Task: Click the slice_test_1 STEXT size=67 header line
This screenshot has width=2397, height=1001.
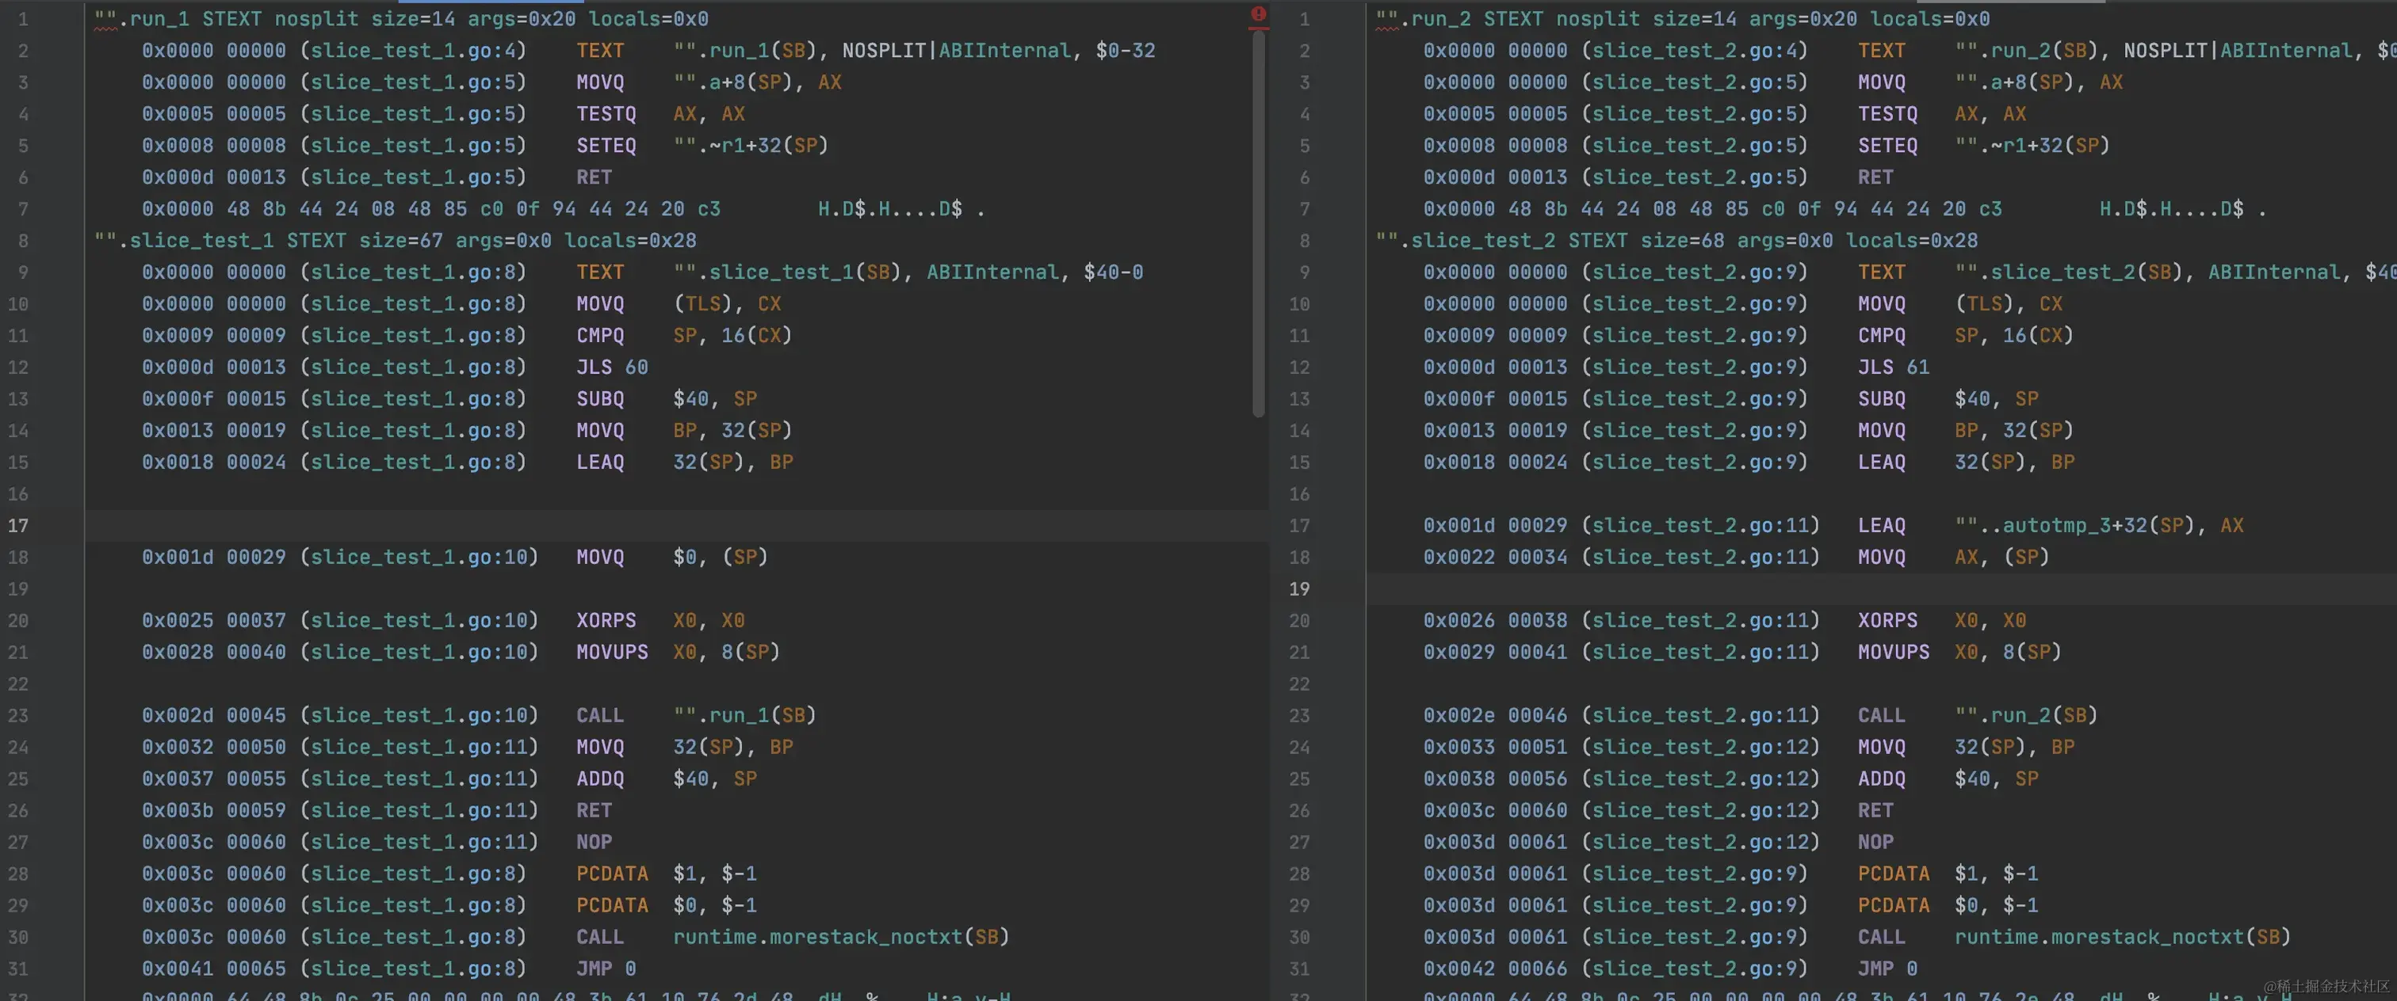Action: point(395,241)
